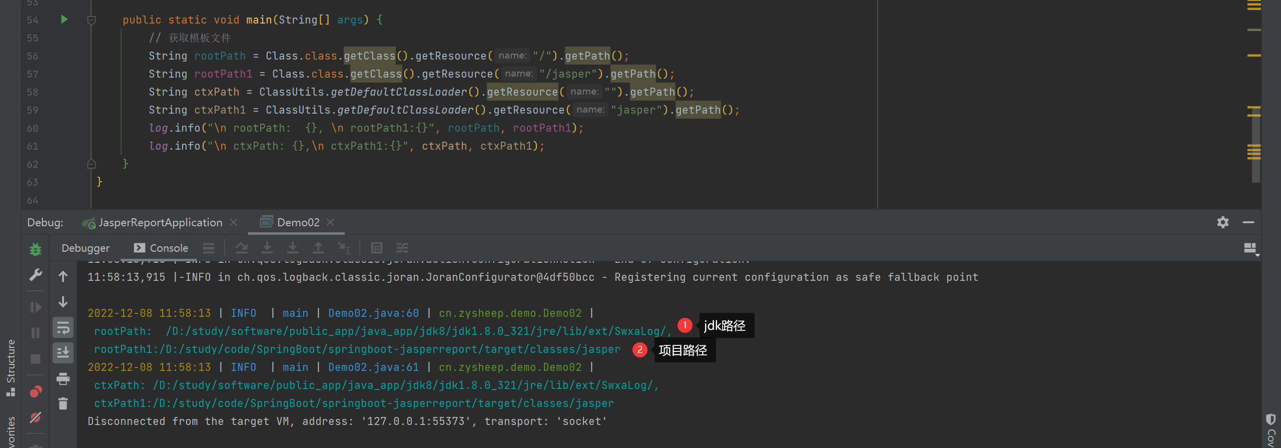This screenshot has height=448, width=1281.
Task: Collapse main method end fold marker at line 62
Action: 92,164
